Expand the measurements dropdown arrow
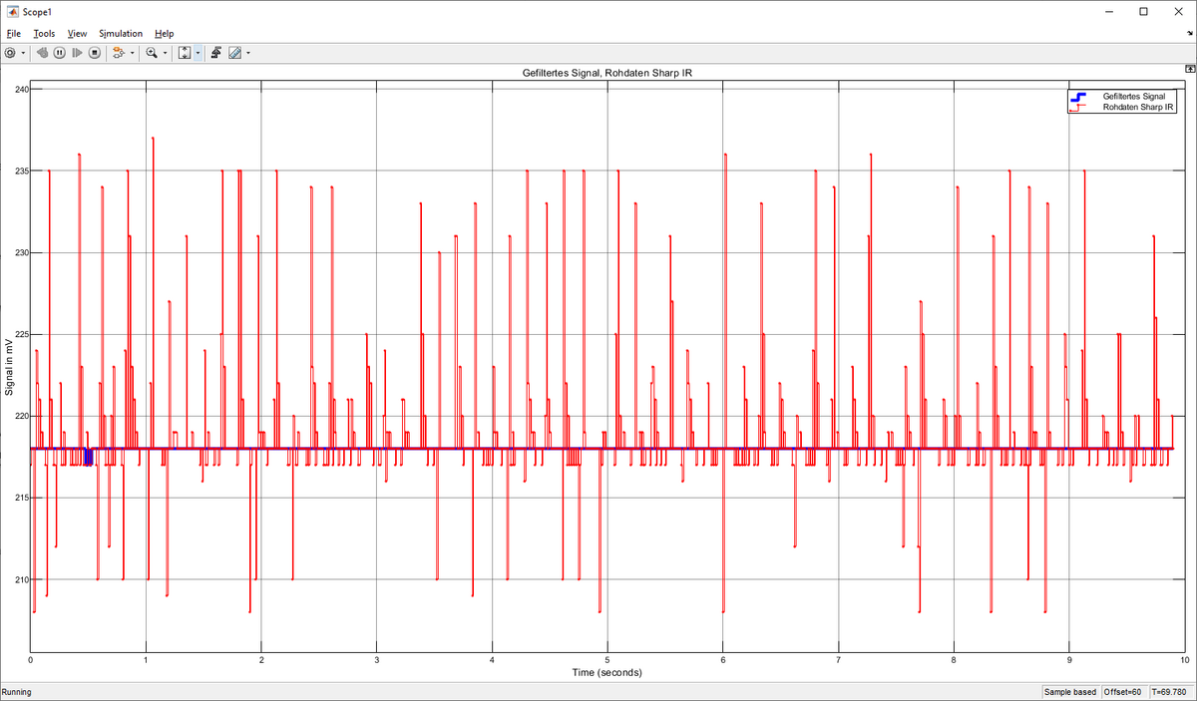This screenshot has width=1197, height=701. point(247,53)
